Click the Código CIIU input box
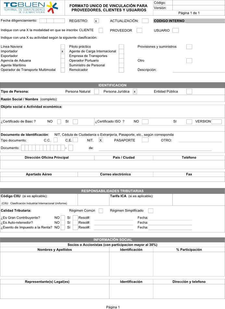The height and width of the screenshot is (309, 225). click(x=93, y=200)
